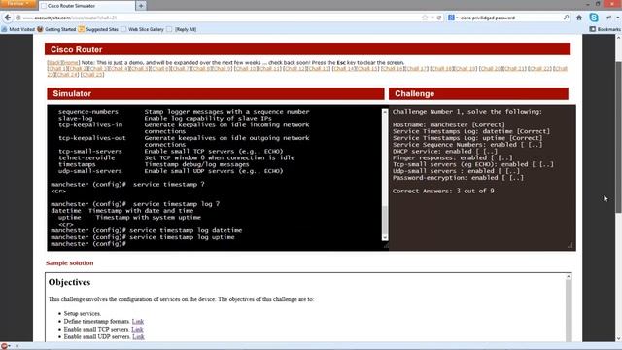Click the Challenge results text area
The height and width of the screenshot is (350, 622).
482,177
